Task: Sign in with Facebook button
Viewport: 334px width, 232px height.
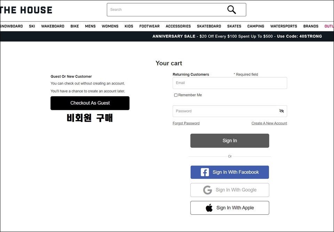Action: click(x=230, y=172)
